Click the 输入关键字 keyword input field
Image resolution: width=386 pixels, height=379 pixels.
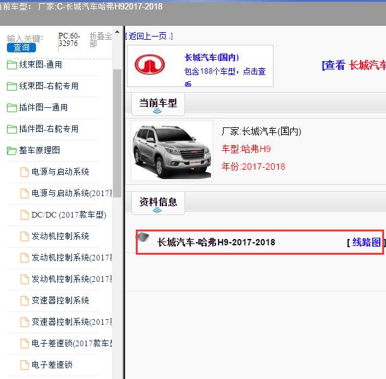(25, 38)
